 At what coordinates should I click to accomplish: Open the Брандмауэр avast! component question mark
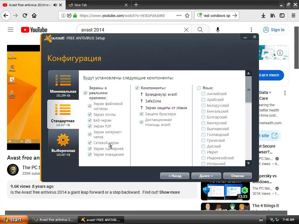click(x=142, y=94)
